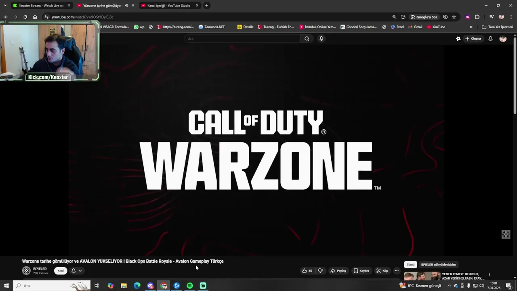The width and height of the screenshot is (517, 291).
Task: Open the YouTube account avatar menu
Action: 503,39
